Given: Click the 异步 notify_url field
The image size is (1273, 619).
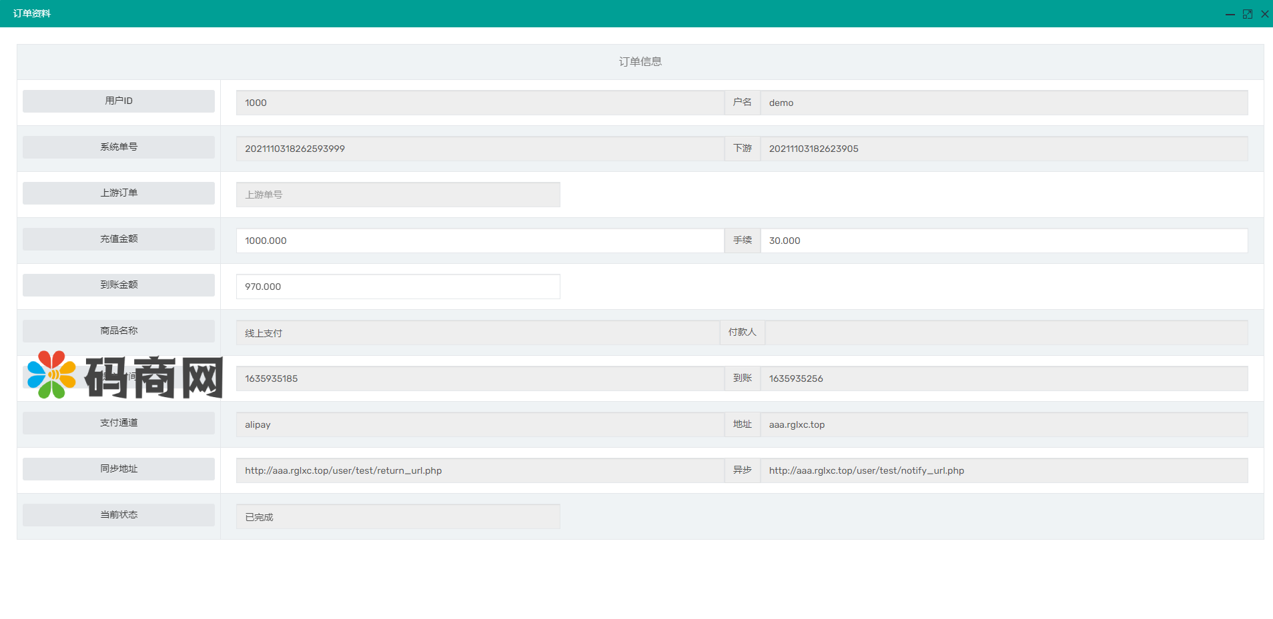Looking at the screenshot, I should (x=1003, y=470).
